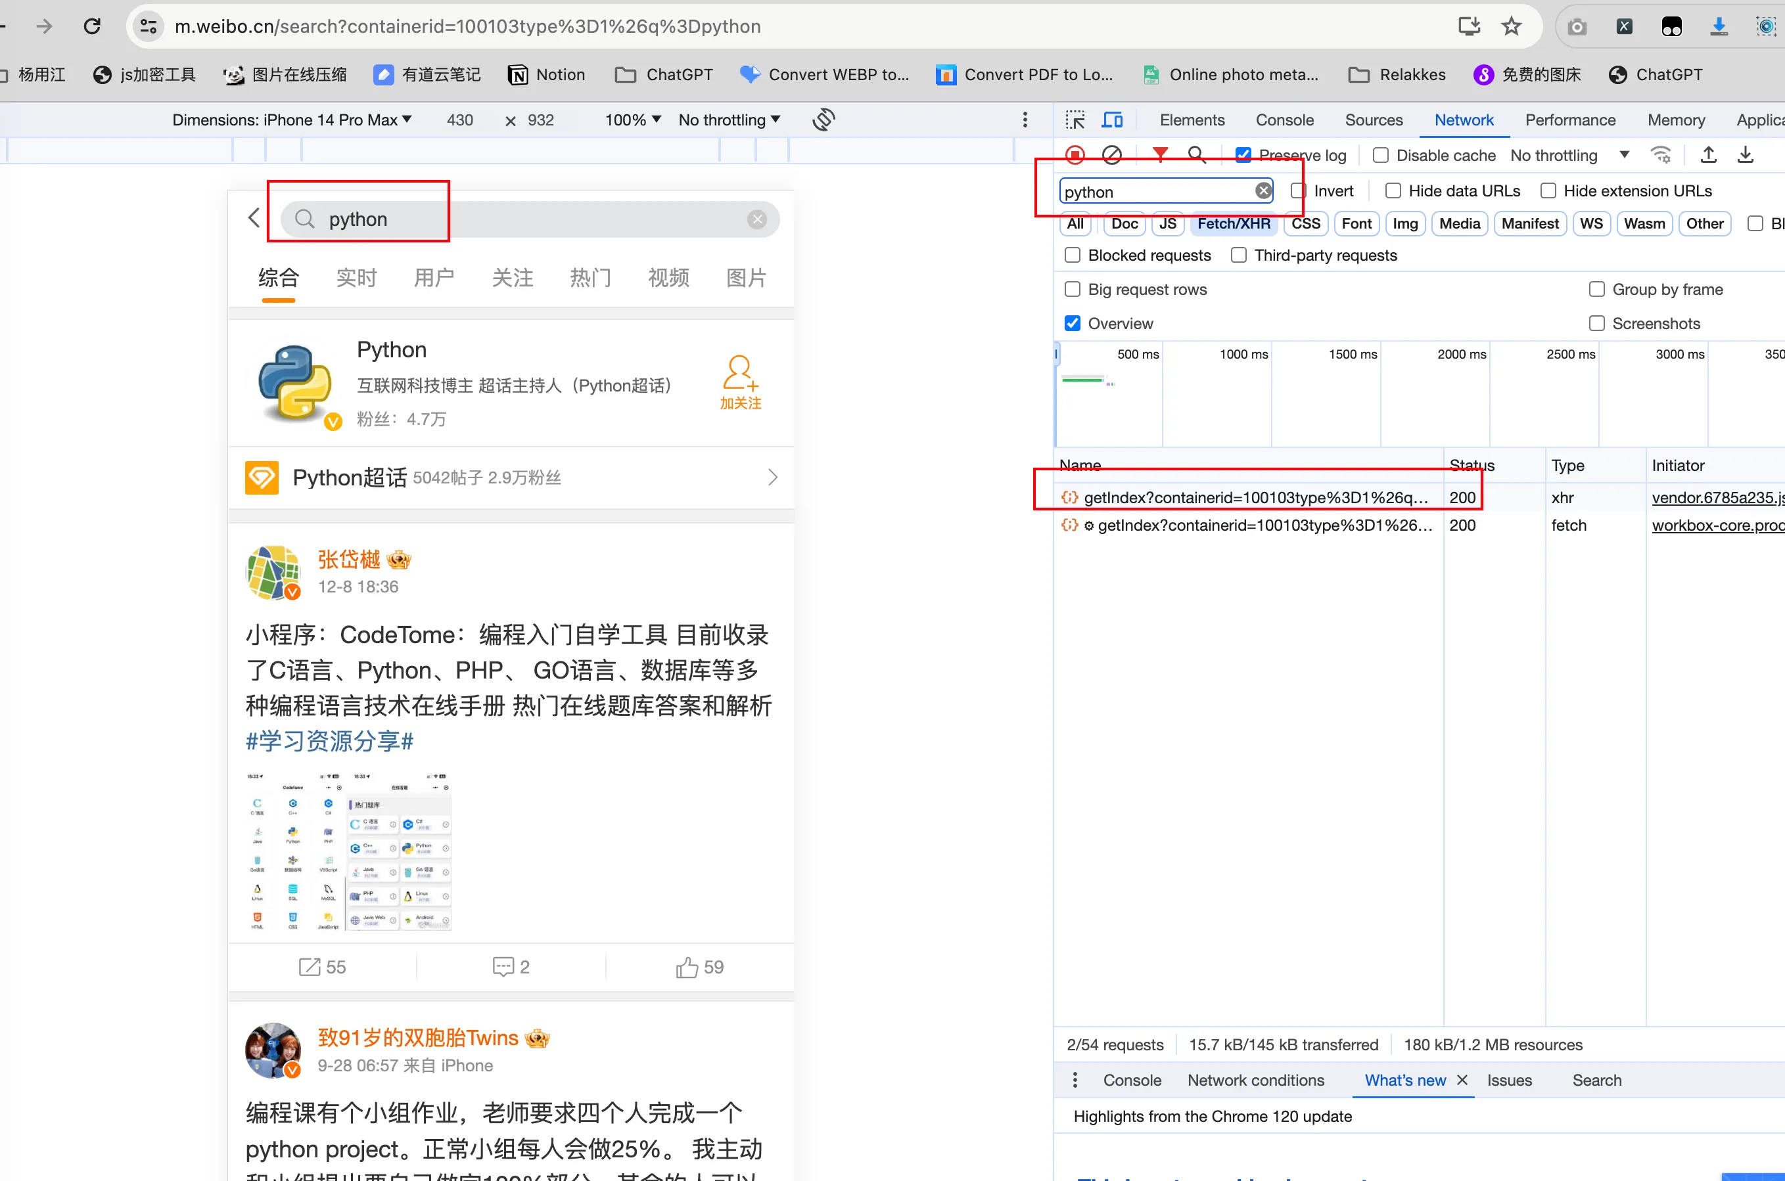
Task: Click the network filter funnel icon
Action: (1159, 154)
